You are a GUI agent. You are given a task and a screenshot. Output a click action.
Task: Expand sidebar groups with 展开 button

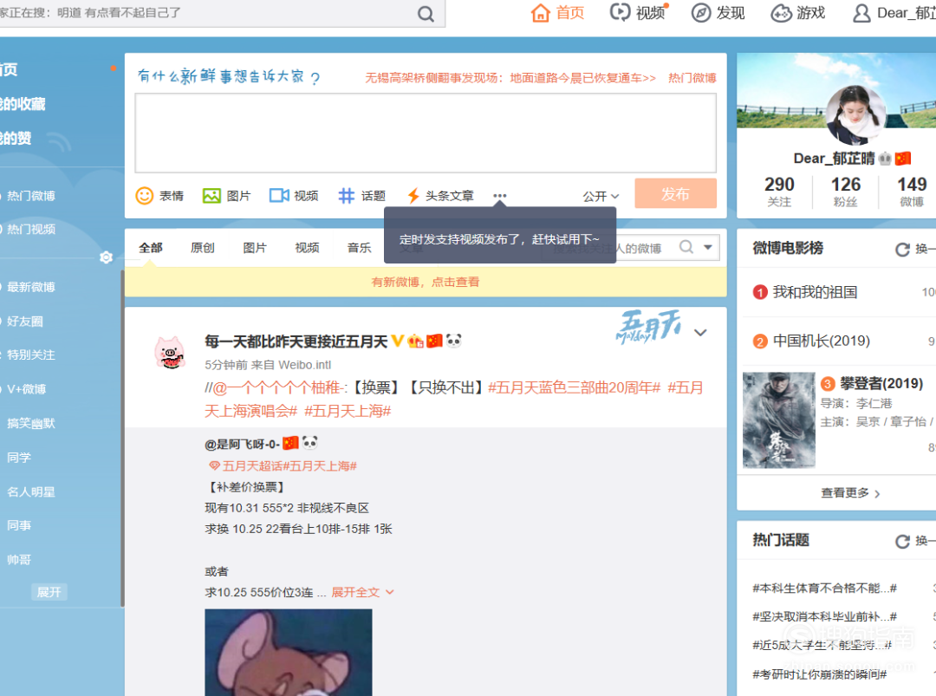pyautogui.click(x=49, y=592)
